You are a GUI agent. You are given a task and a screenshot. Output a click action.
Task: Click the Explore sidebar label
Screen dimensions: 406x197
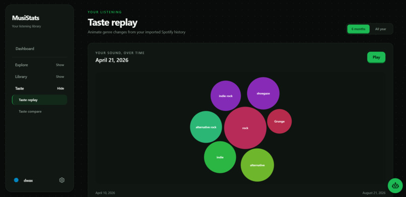coord(22,65)
